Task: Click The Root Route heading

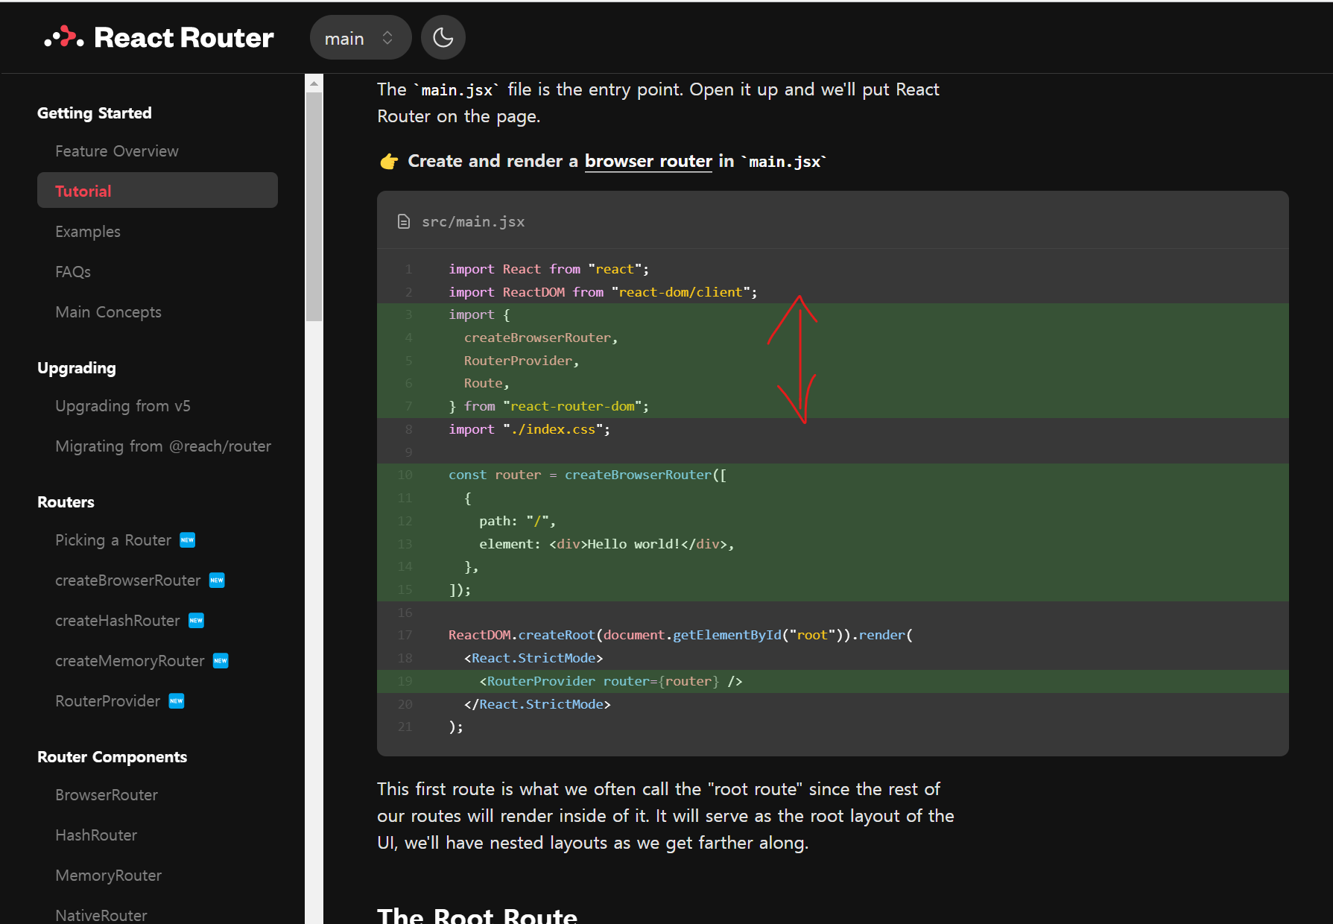Action: (x=477, y=915)
